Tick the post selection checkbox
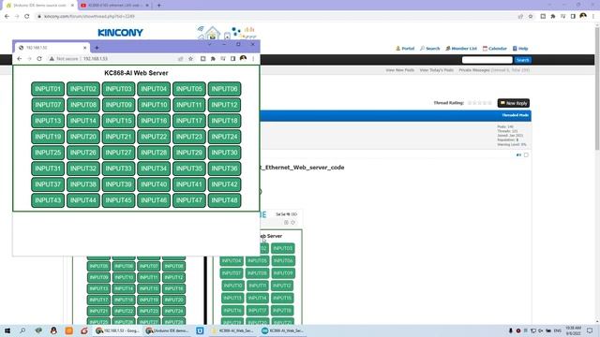 point(526,155)
